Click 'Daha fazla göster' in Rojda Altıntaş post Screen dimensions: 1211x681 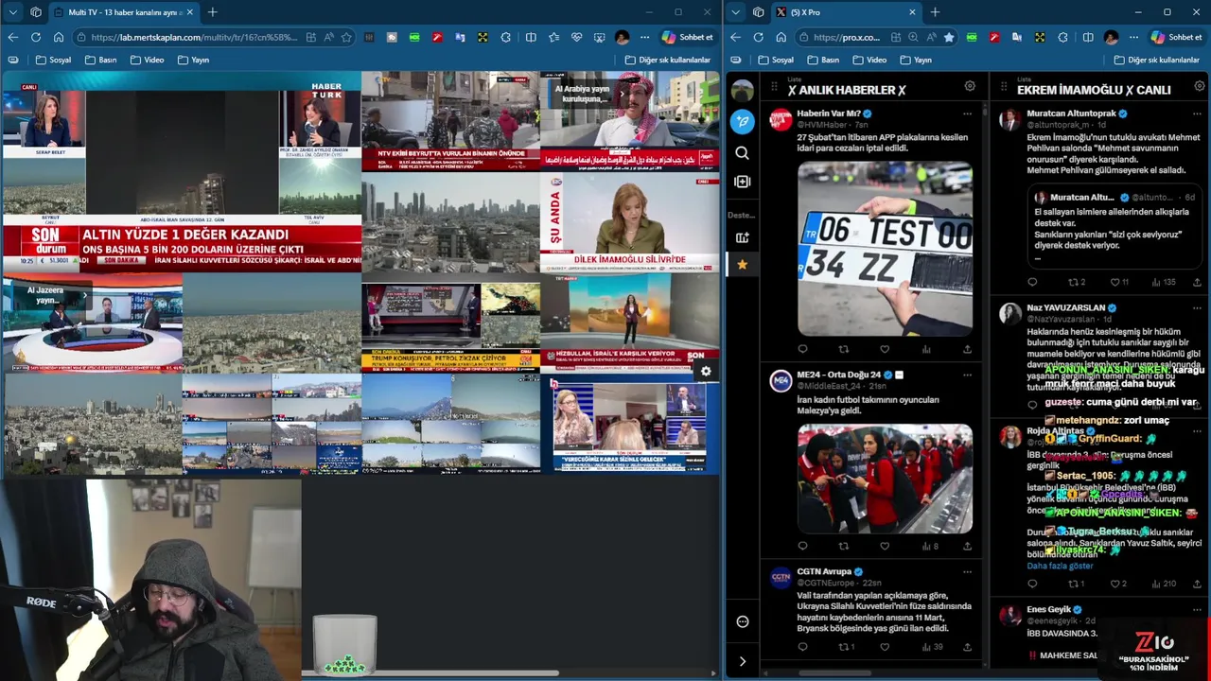click(1060, 566)
